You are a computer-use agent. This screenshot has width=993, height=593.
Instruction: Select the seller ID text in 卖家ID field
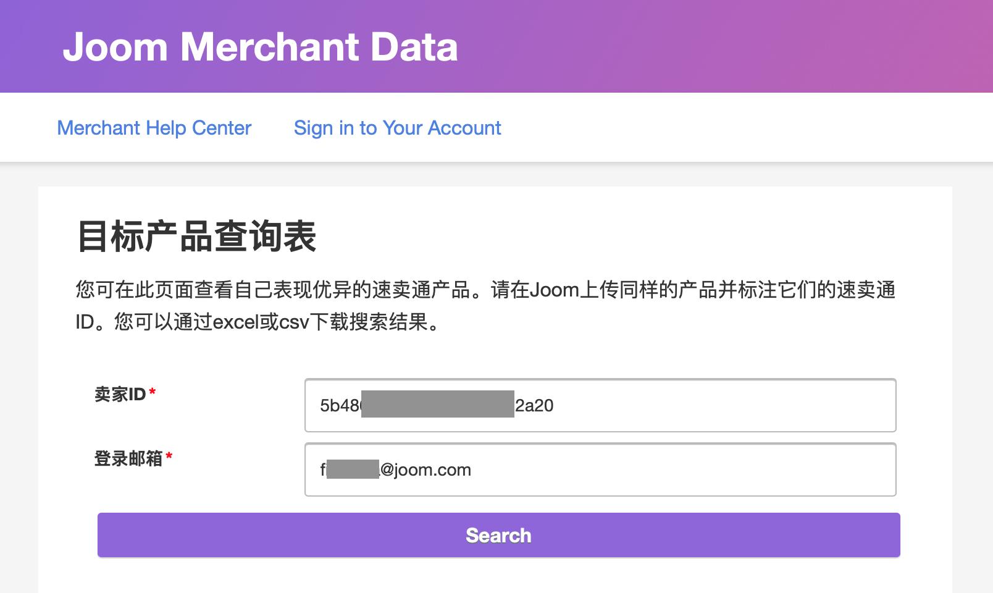pyautogui.click(x=437, y=406)
